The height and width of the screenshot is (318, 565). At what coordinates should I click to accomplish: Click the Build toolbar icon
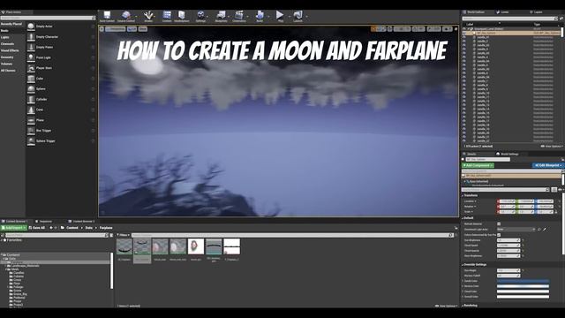tap(260, 15)
